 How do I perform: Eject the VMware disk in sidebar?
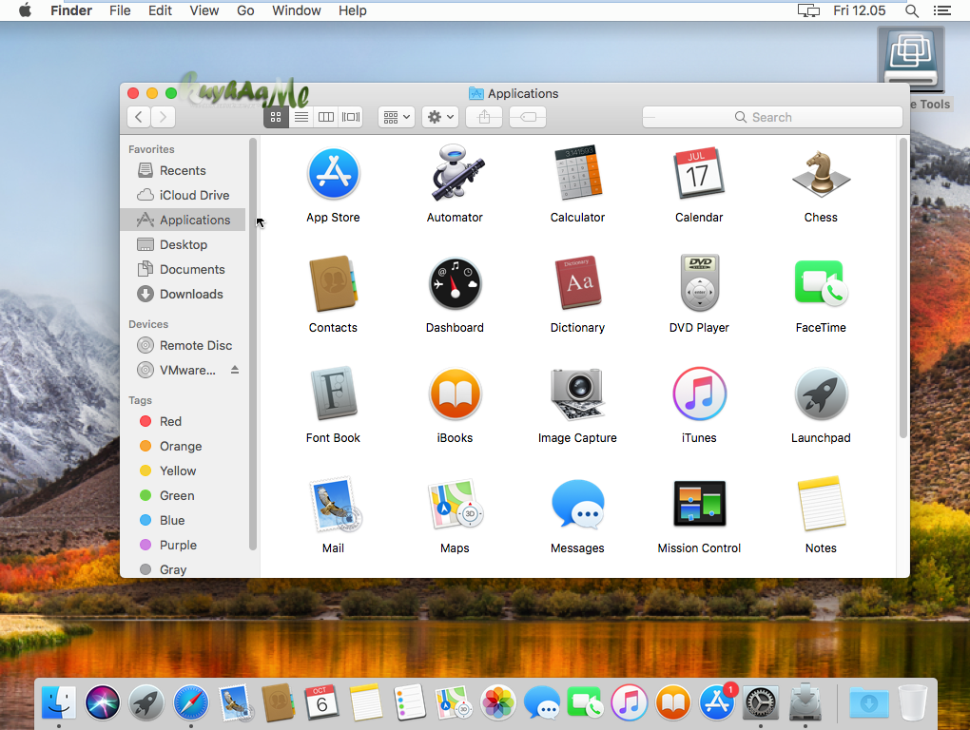(x=235, y=371)
